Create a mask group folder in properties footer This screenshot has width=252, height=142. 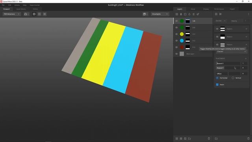[x=216, y=138]
